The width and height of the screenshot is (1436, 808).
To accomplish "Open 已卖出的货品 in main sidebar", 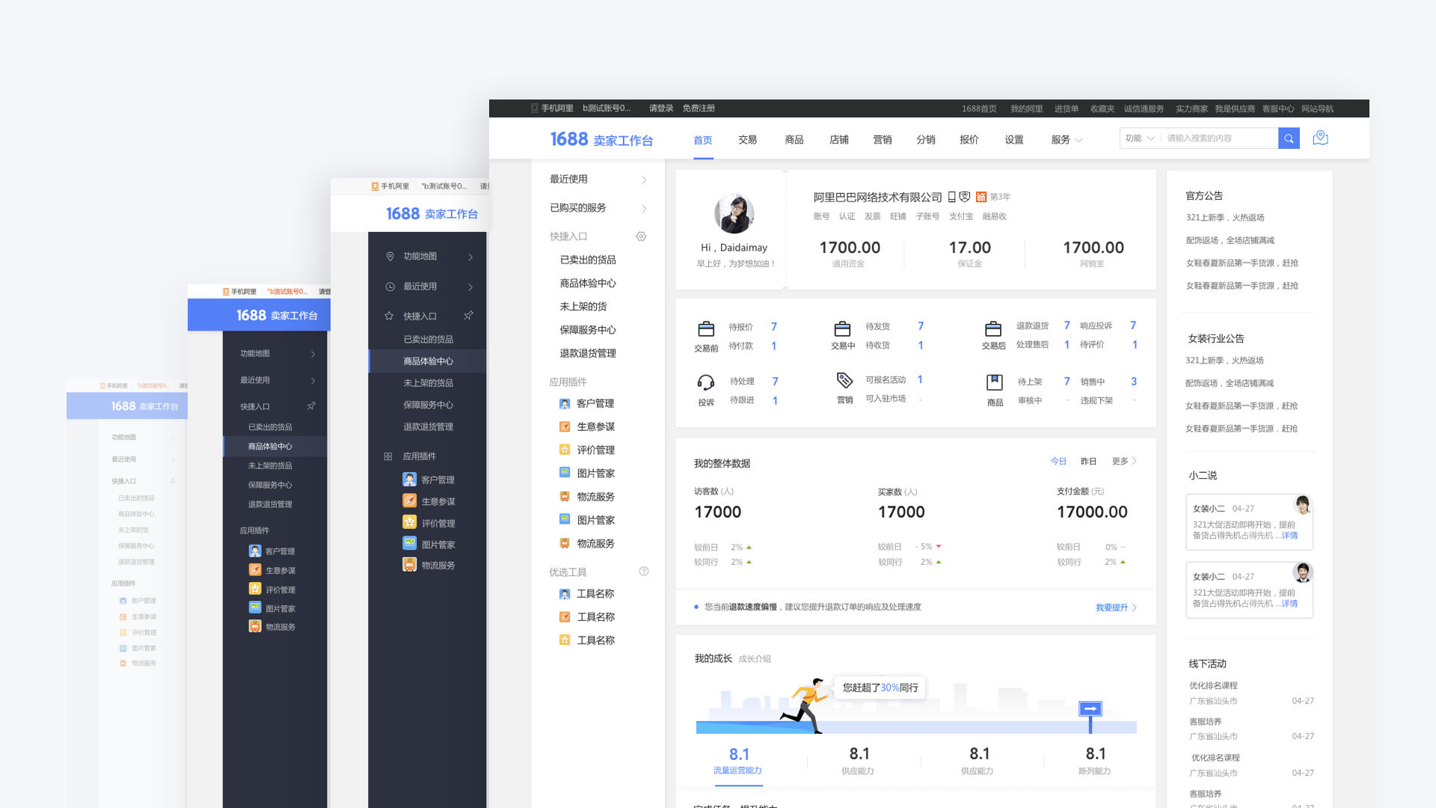I will click(x=588, y=260).
